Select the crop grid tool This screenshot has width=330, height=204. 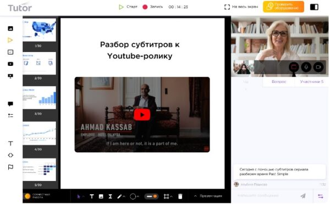point(166,196)
